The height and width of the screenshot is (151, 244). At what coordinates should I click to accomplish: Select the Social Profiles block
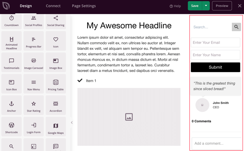[33, 21]
